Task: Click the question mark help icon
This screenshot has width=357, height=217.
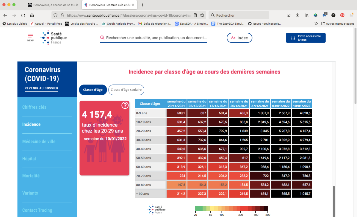Action: coord(125,105)
